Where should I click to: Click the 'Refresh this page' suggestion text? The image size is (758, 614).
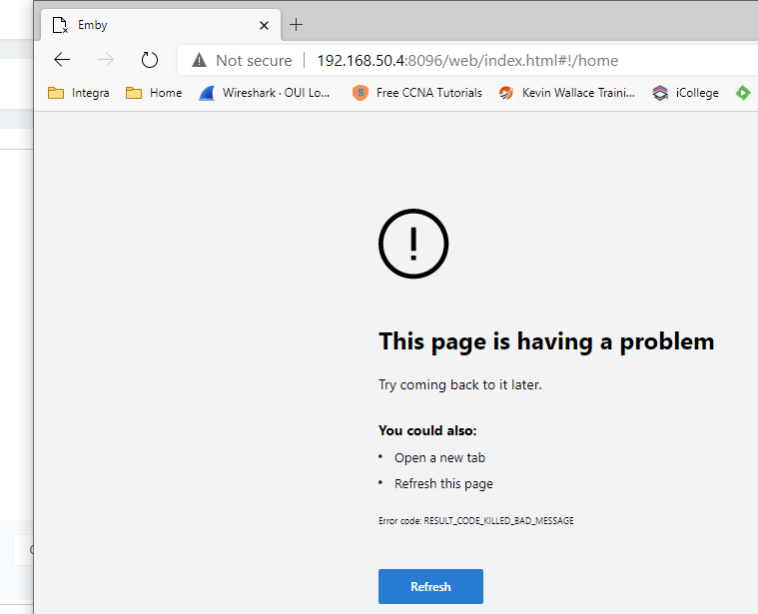[x=443, y=483]
